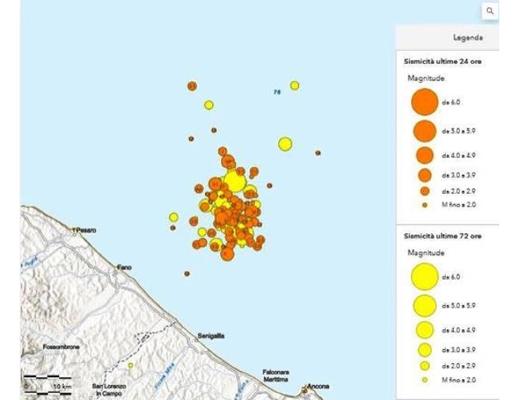Click the search magnifier icon

pyautogui.click(x=490, y=11)
